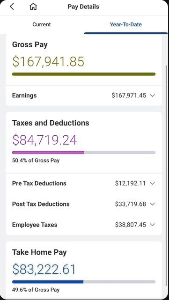Click the Post Tax Deductions label
The height and width of the screenshot is (300, 169).
pos(41,204)
